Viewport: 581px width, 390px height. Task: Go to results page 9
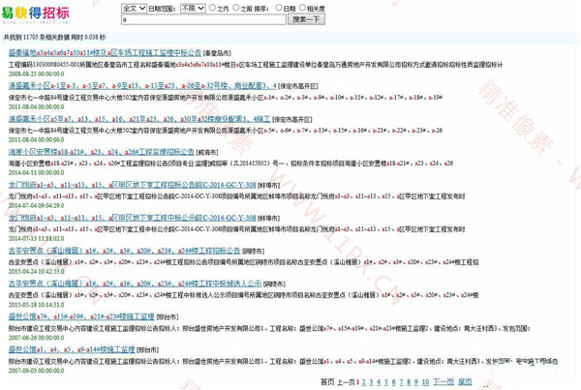416,382
